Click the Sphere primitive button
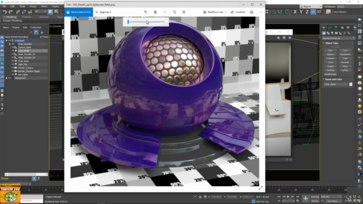This screenshot has height=204, width=363. [330, 54]
